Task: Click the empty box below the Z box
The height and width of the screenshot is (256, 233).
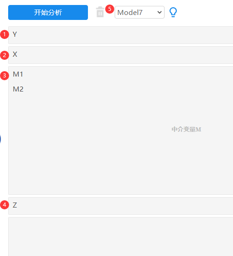Action: [121, 237]
